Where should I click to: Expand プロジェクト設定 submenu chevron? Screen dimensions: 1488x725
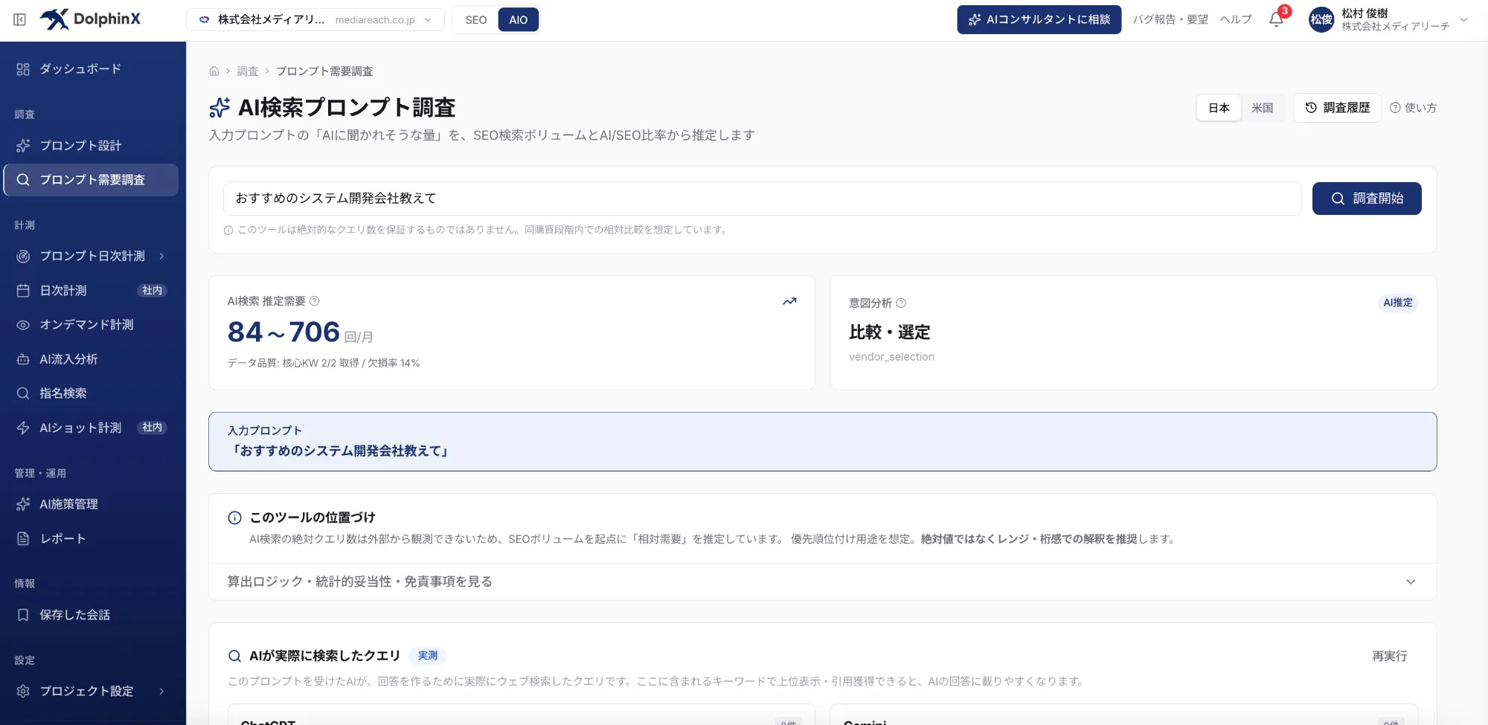click(161, 692)
